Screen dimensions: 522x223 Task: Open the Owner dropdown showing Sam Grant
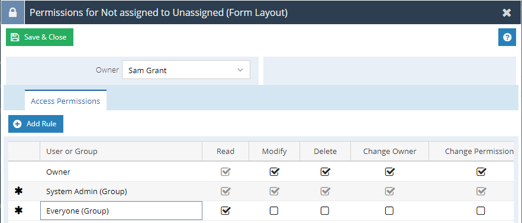[186, 70]
